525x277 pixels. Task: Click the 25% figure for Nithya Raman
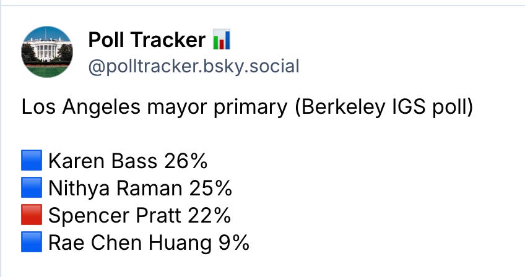(210, 189)
